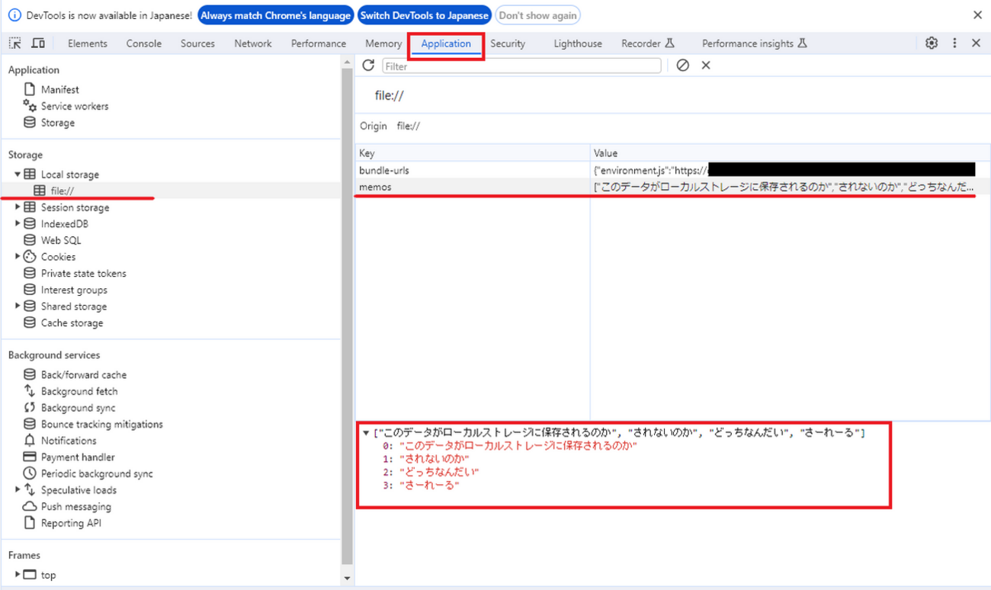Click the Filter input field
Image resolution: width=991 pixels, height=590 pixels.
[x=521, y=66]
